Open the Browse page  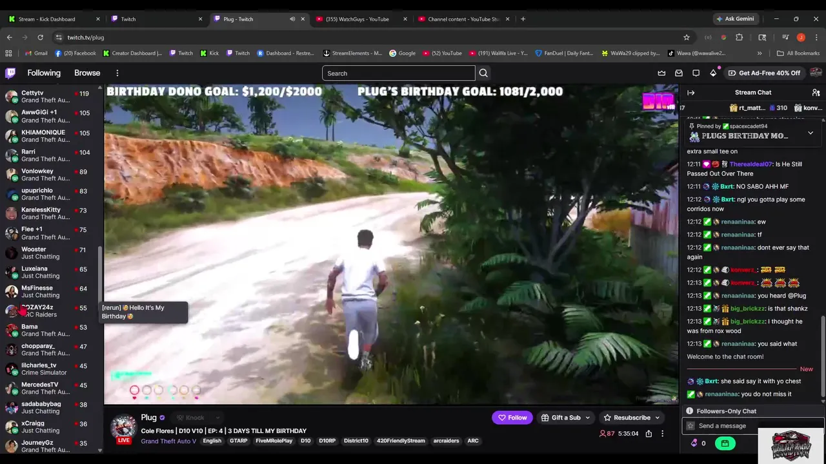87,73
